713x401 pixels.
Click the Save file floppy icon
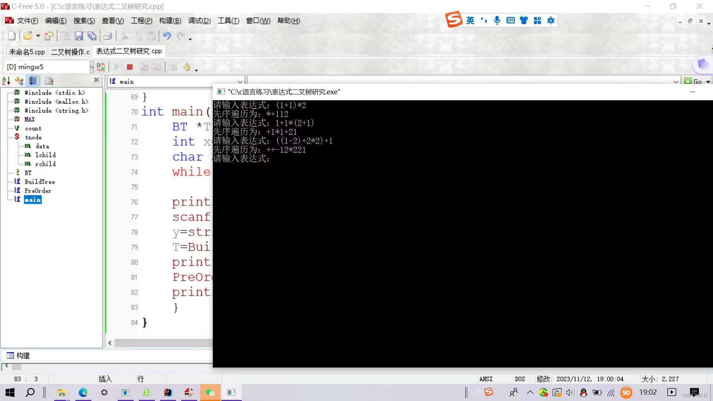[x=78, y=36]
